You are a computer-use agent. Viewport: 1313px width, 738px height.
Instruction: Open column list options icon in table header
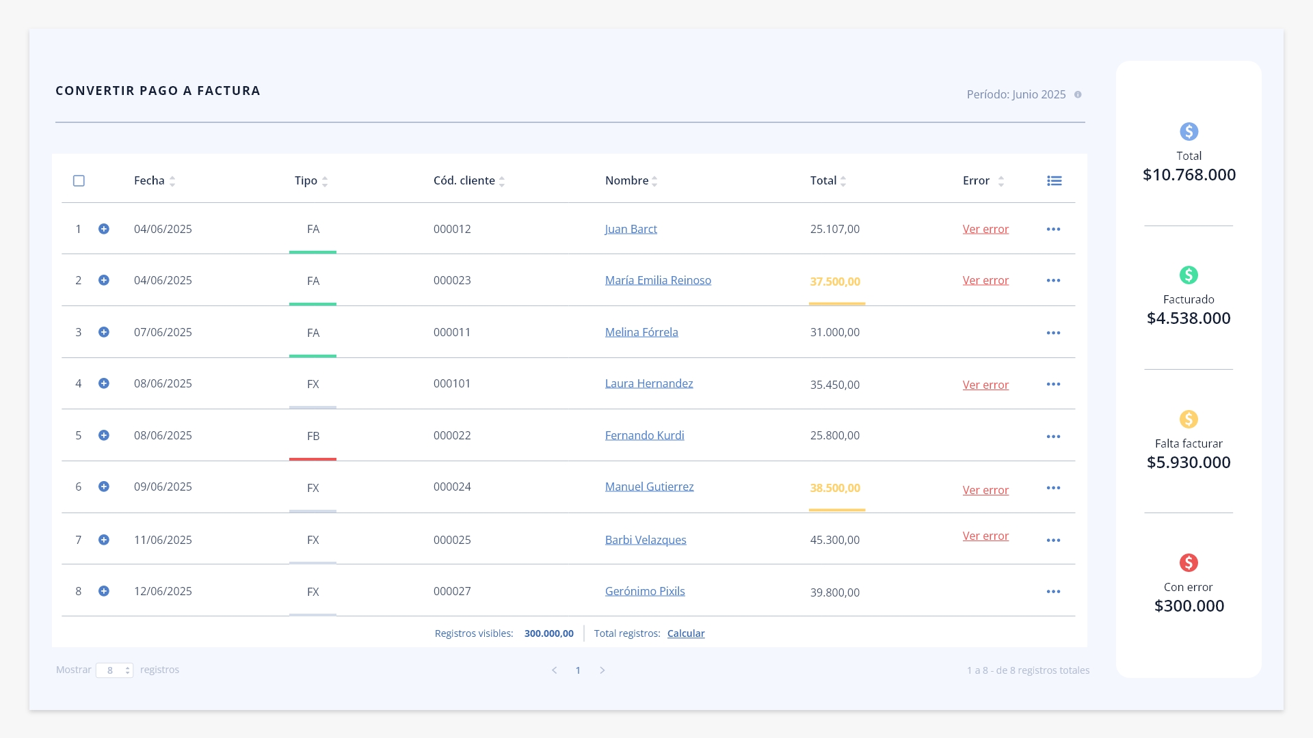point(1054,181)
